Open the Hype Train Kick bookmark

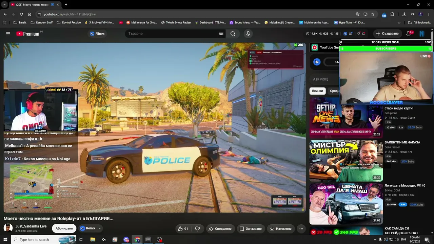click(350, 23)
